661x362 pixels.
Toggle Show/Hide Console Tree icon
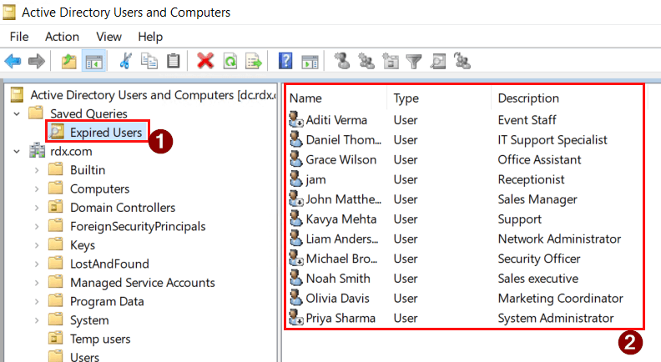(93, 62)
